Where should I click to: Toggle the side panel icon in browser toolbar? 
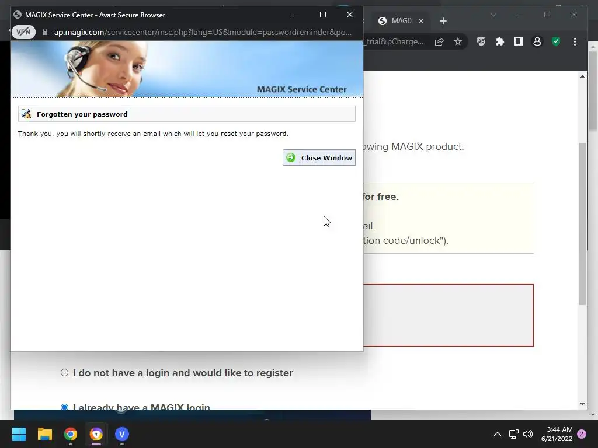(x=519, y=41)
